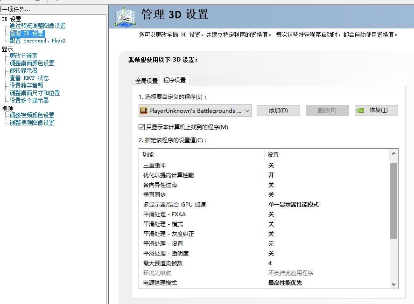
Task: Click the 功能 column header
Action: point(148,154)
